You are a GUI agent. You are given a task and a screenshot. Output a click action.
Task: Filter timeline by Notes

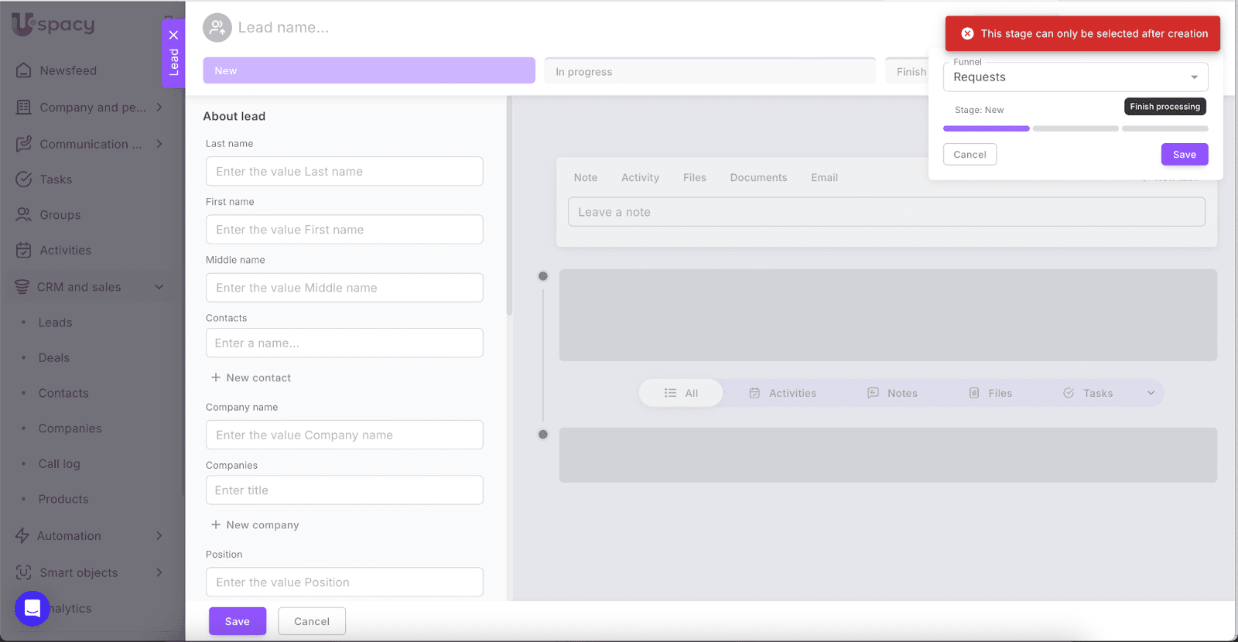892,393
